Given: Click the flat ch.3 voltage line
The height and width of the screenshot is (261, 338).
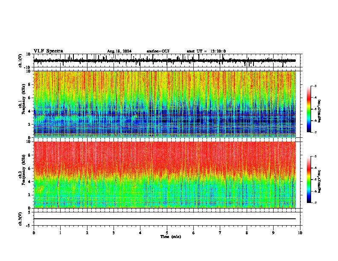Looking at the screenshot, I should 165,219.
